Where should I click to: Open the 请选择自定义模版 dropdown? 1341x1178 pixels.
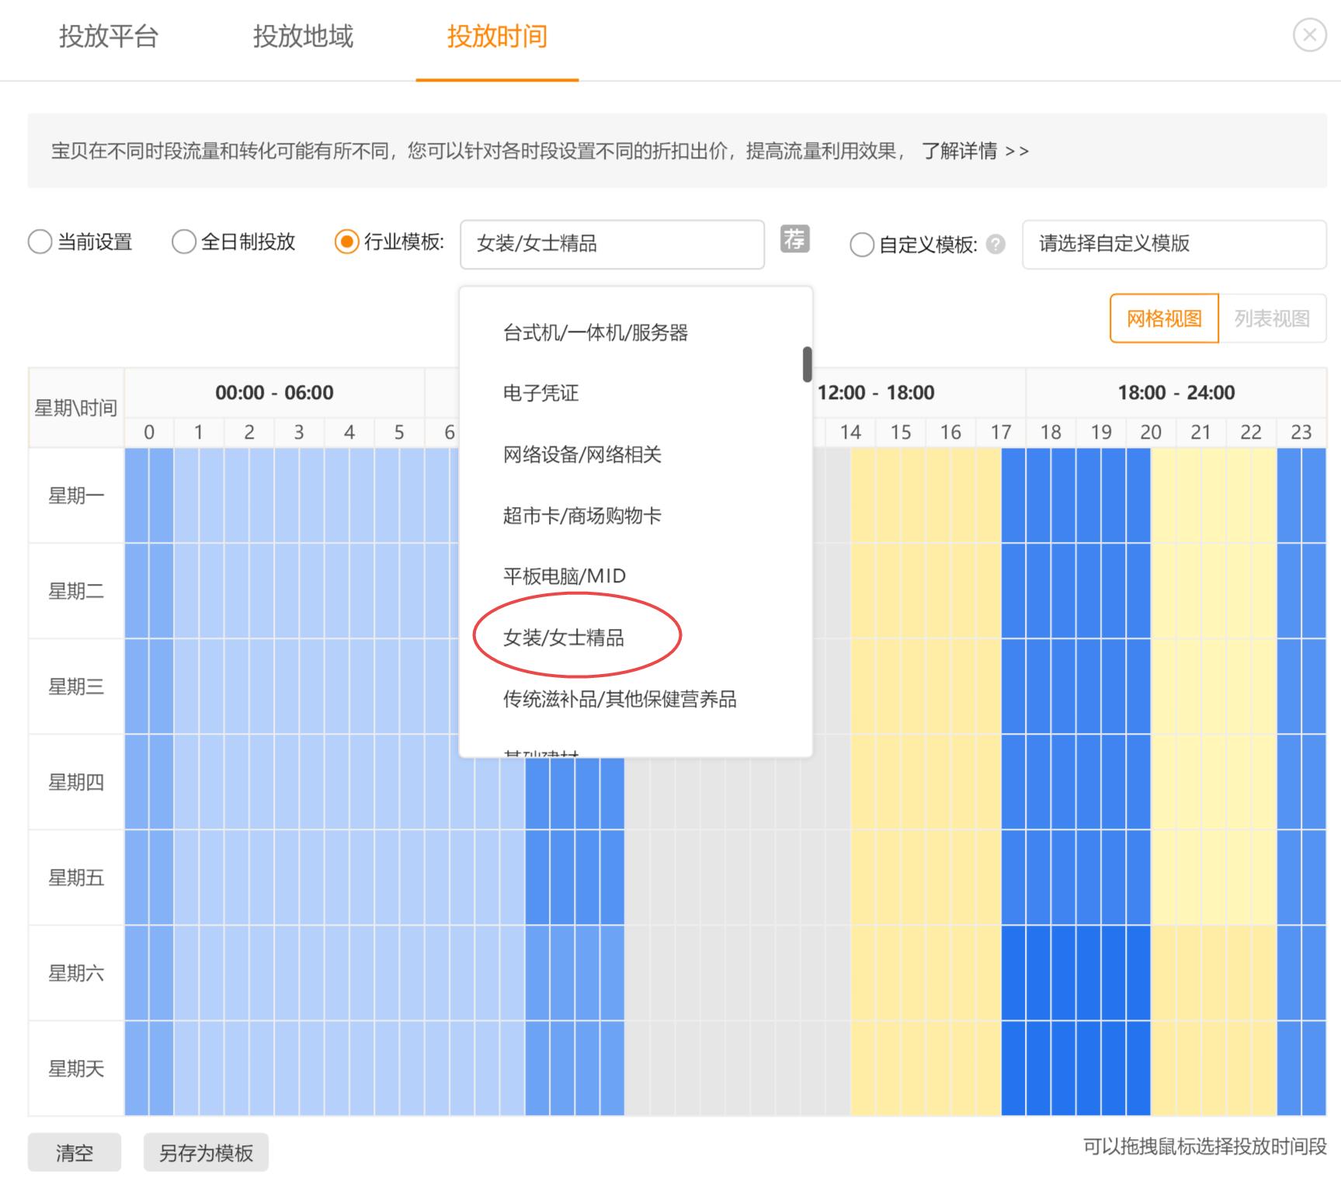pos(1175,245)
